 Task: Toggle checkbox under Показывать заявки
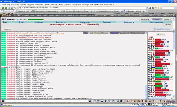coord(155,31)
